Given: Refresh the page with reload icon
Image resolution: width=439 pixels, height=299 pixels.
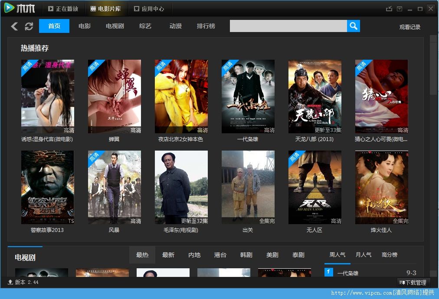Looking at the screenshot, I should coord(29,26).
